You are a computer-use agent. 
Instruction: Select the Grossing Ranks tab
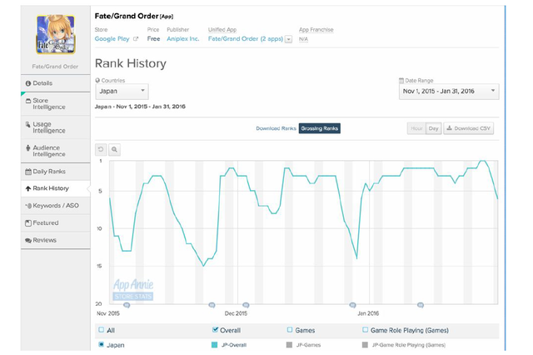pos(320,128)
